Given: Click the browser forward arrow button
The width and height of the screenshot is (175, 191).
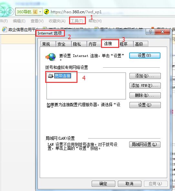Looking at the screenshot, I should point(10,12).
